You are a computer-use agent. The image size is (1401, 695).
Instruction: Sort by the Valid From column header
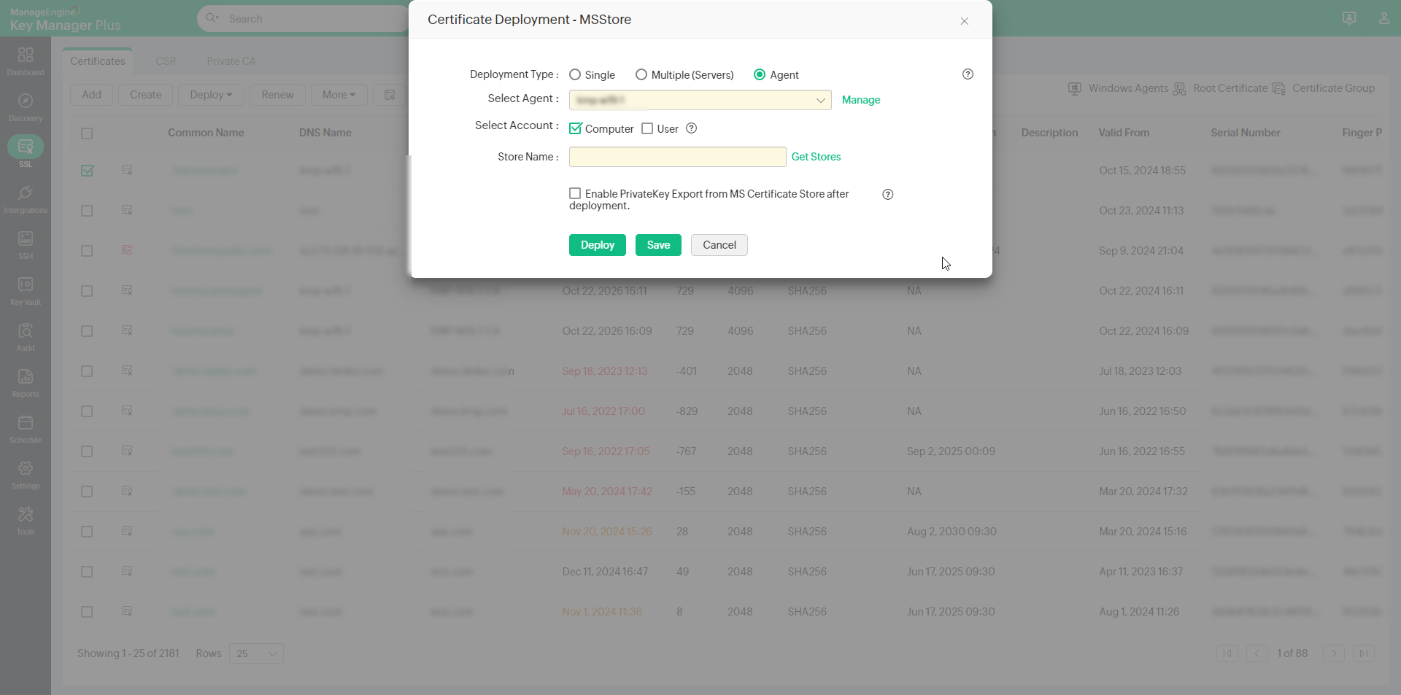click(x=1124, y=133)
